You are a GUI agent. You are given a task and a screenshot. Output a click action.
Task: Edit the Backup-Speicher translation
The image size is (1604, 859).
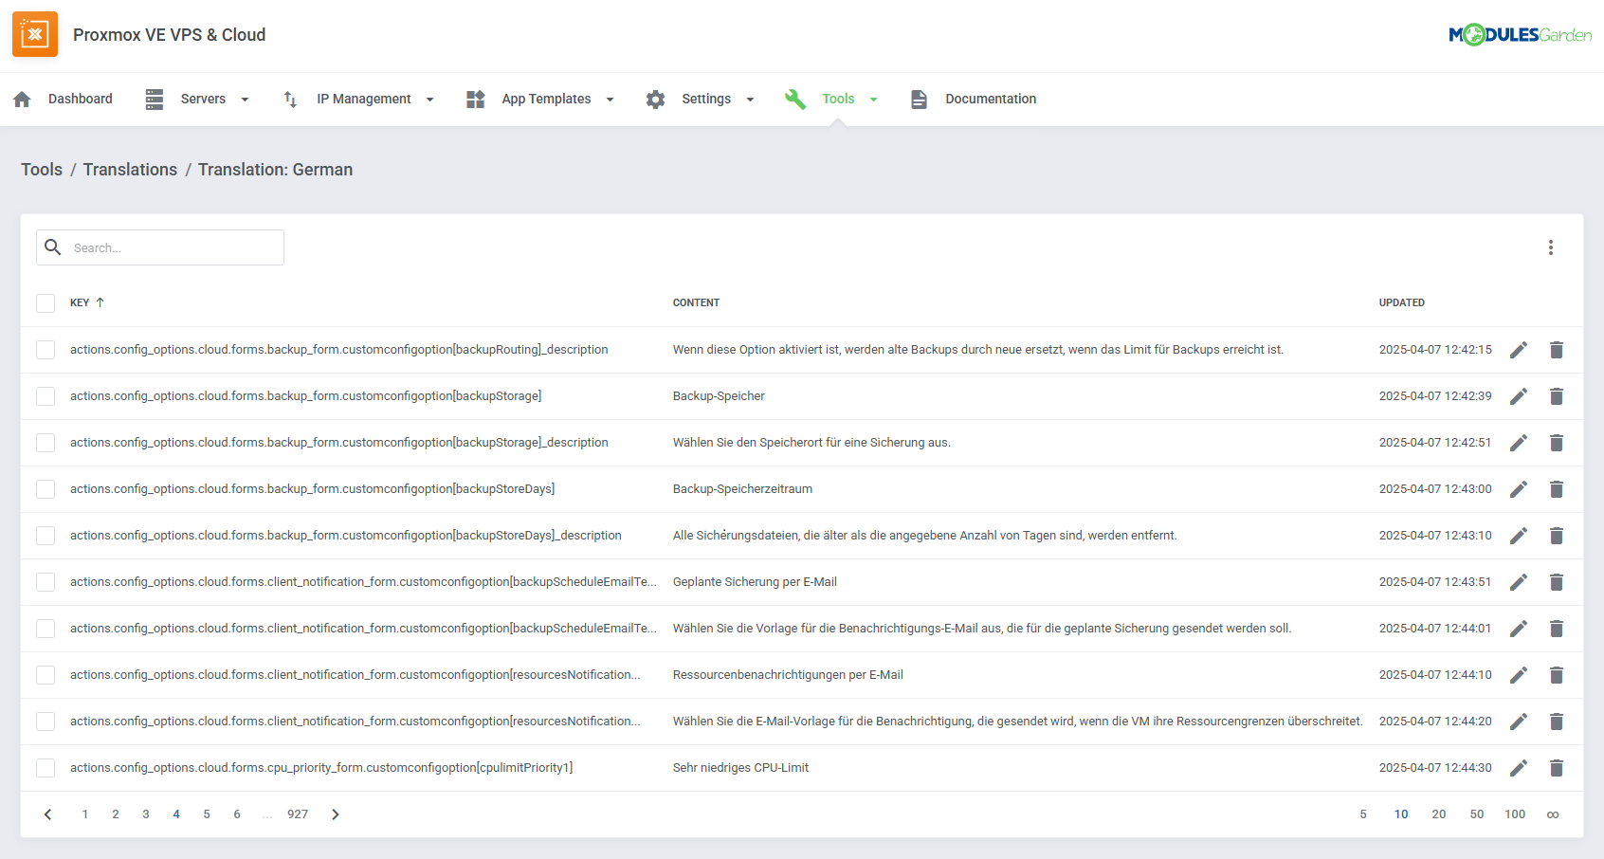[x=1519, y=396]
